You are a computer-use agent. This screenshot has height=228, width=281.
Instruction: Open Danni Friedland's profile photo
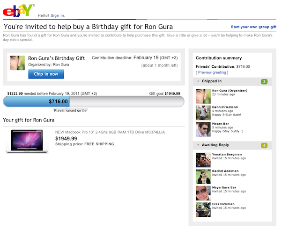[203, 113]
